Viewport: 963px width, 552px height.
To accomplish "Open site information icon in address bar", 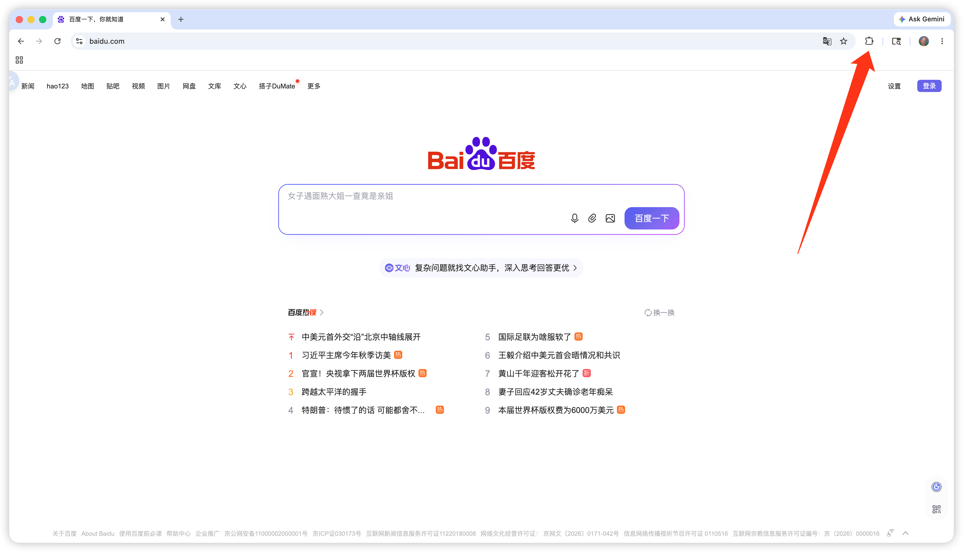I will tap(79, 41).
